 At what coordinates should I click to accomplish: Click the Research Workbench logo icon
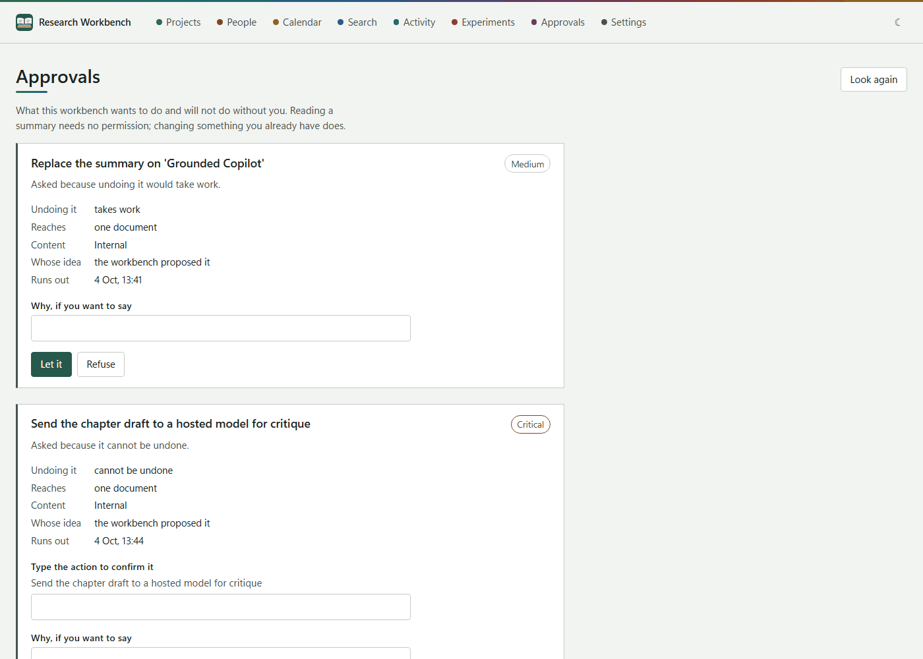[x=24, y=22]
